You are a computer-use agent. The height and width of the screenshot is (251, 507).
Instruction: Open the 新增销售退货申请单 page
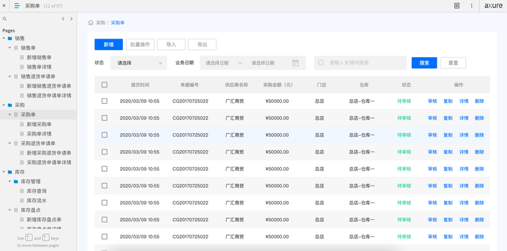(49, 86)
